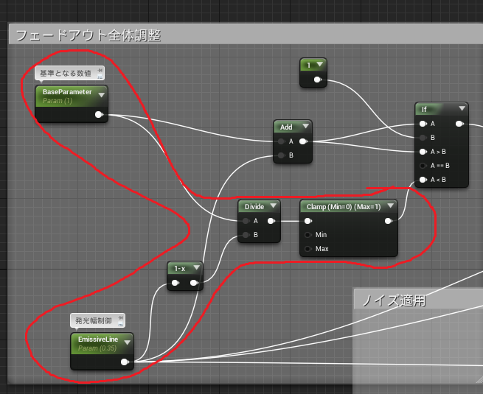Select the フェードアウト全体調整 comment box header
This screenshot has width=483, height=394.
click(x=246, y=34)
